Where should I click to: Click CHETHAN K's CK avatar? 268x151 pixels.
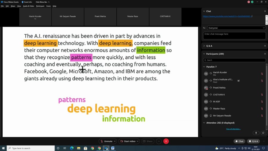(206, 95)
